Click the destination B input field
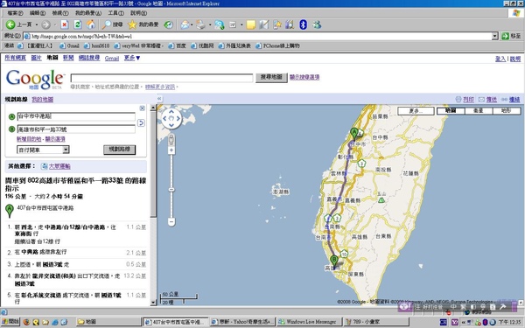Image resolution: width=525 pixels, height=328 pixels. [x=76, y=129]
